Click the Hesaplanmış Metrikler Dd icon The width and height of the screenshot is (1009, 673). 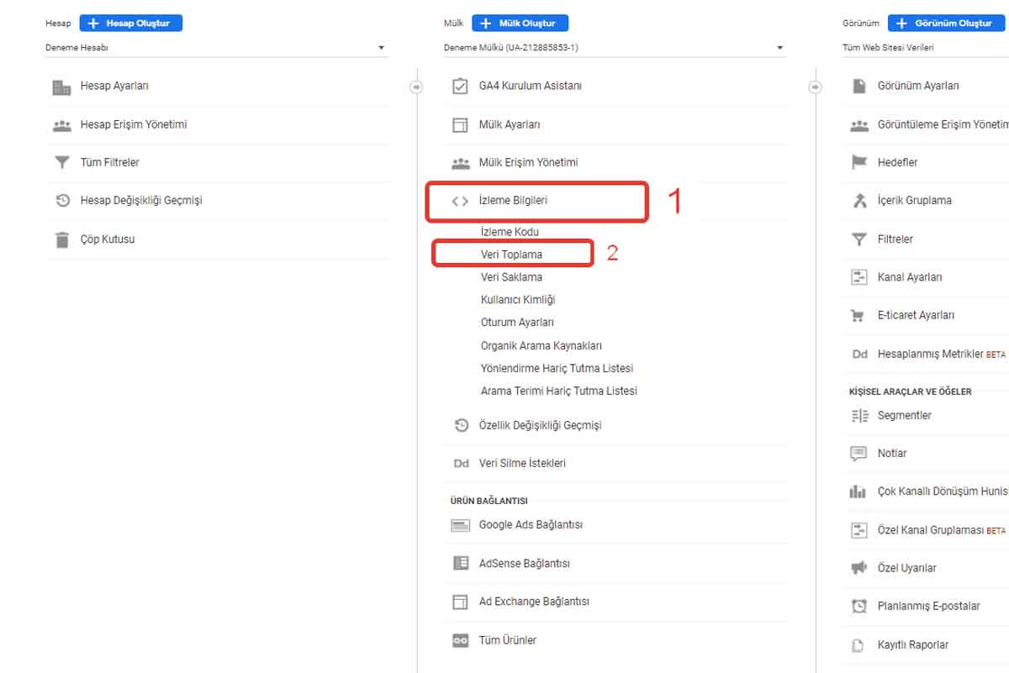[859, 355]
